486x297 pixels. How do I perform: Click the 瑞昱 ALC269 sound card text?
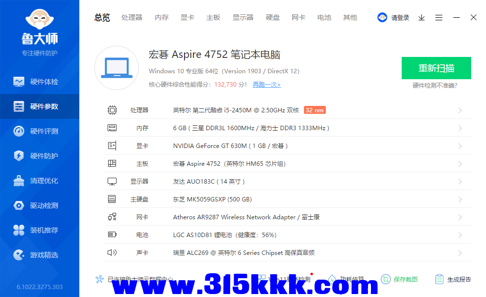(243, 253)
